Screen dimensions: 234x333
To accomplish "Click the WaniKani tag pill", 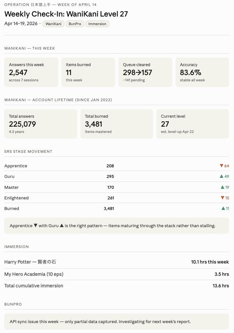I will (x=54, y=24).
